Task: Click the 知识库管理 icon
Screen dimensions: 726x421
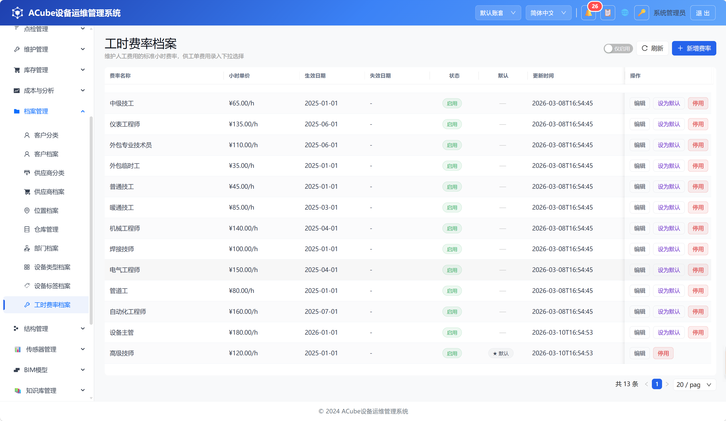Action: pyautogui.click(x=18, y=390)
